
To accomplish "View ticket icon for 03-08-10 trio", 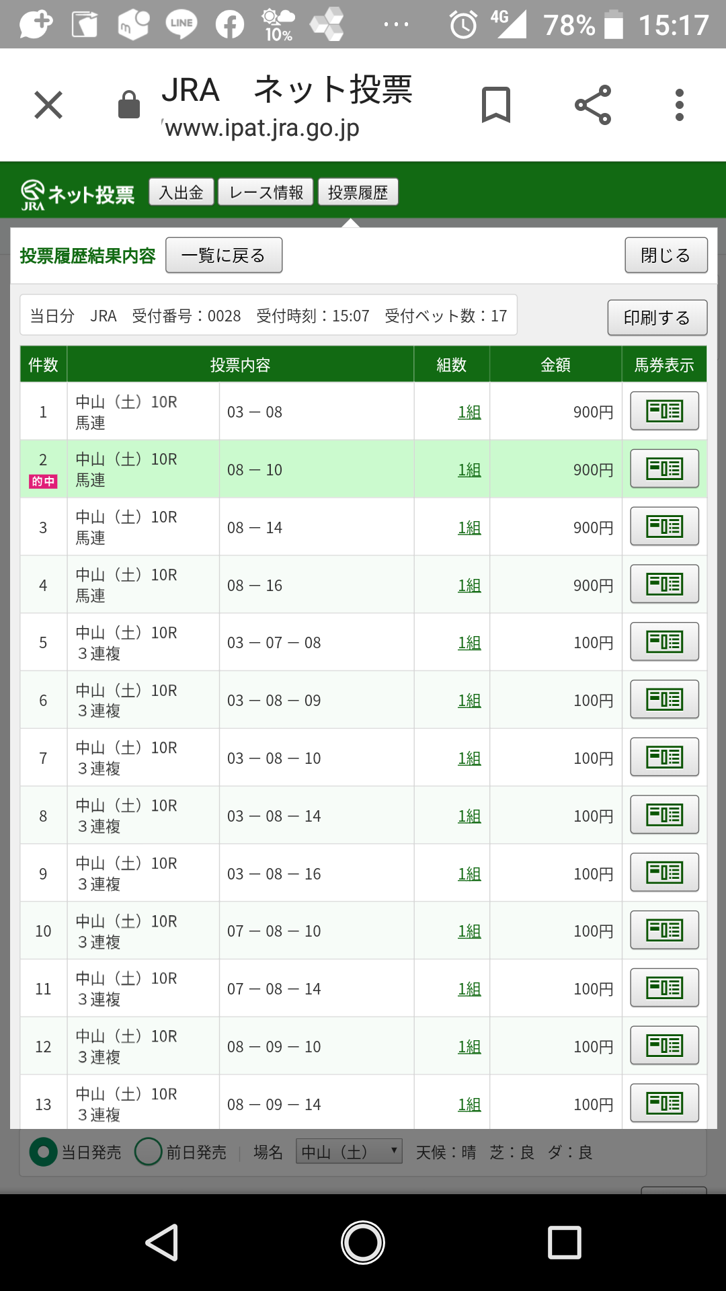I will coord(664,757).
